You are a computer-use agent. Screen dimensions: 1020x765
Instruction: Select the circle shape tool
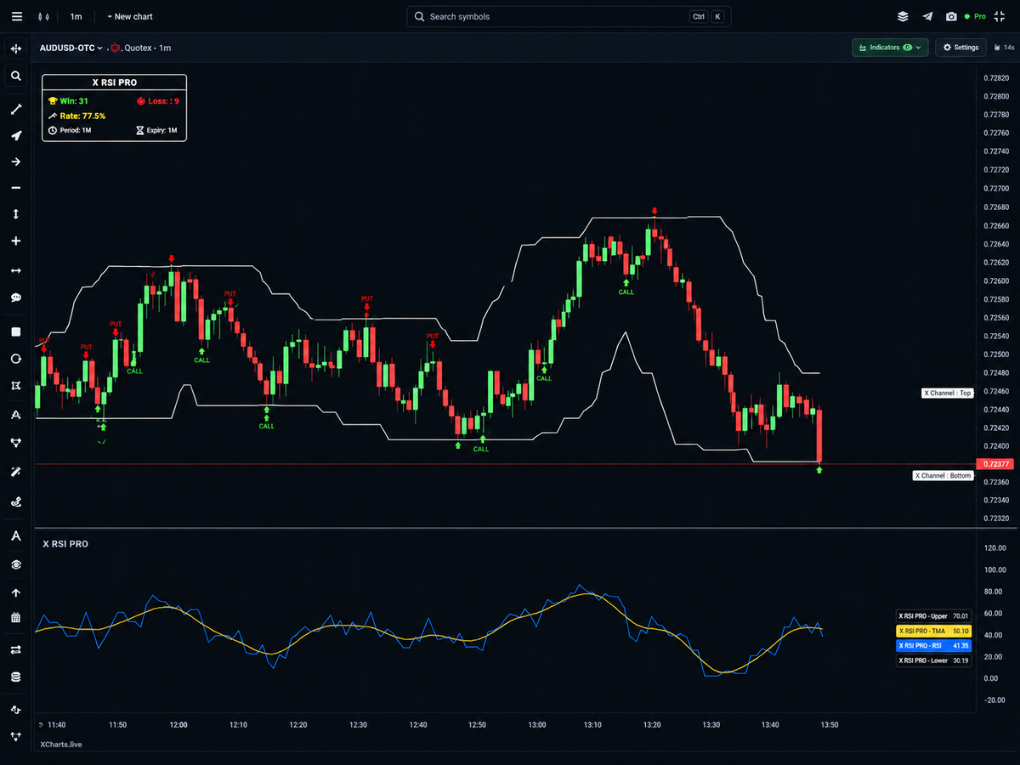tap(15, 359)
